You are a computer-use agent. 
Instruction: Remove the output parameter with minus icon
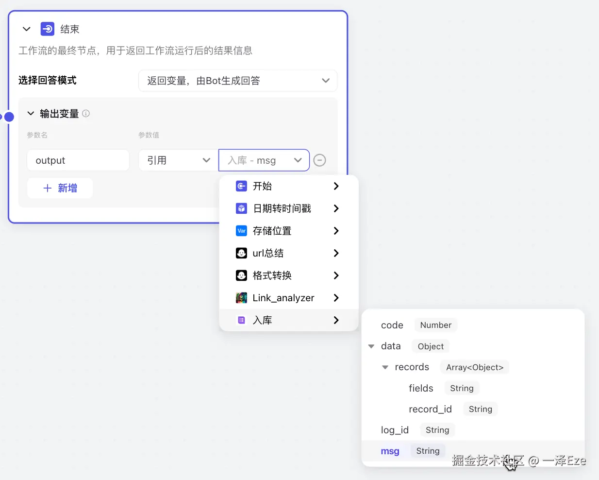(319, 160)
